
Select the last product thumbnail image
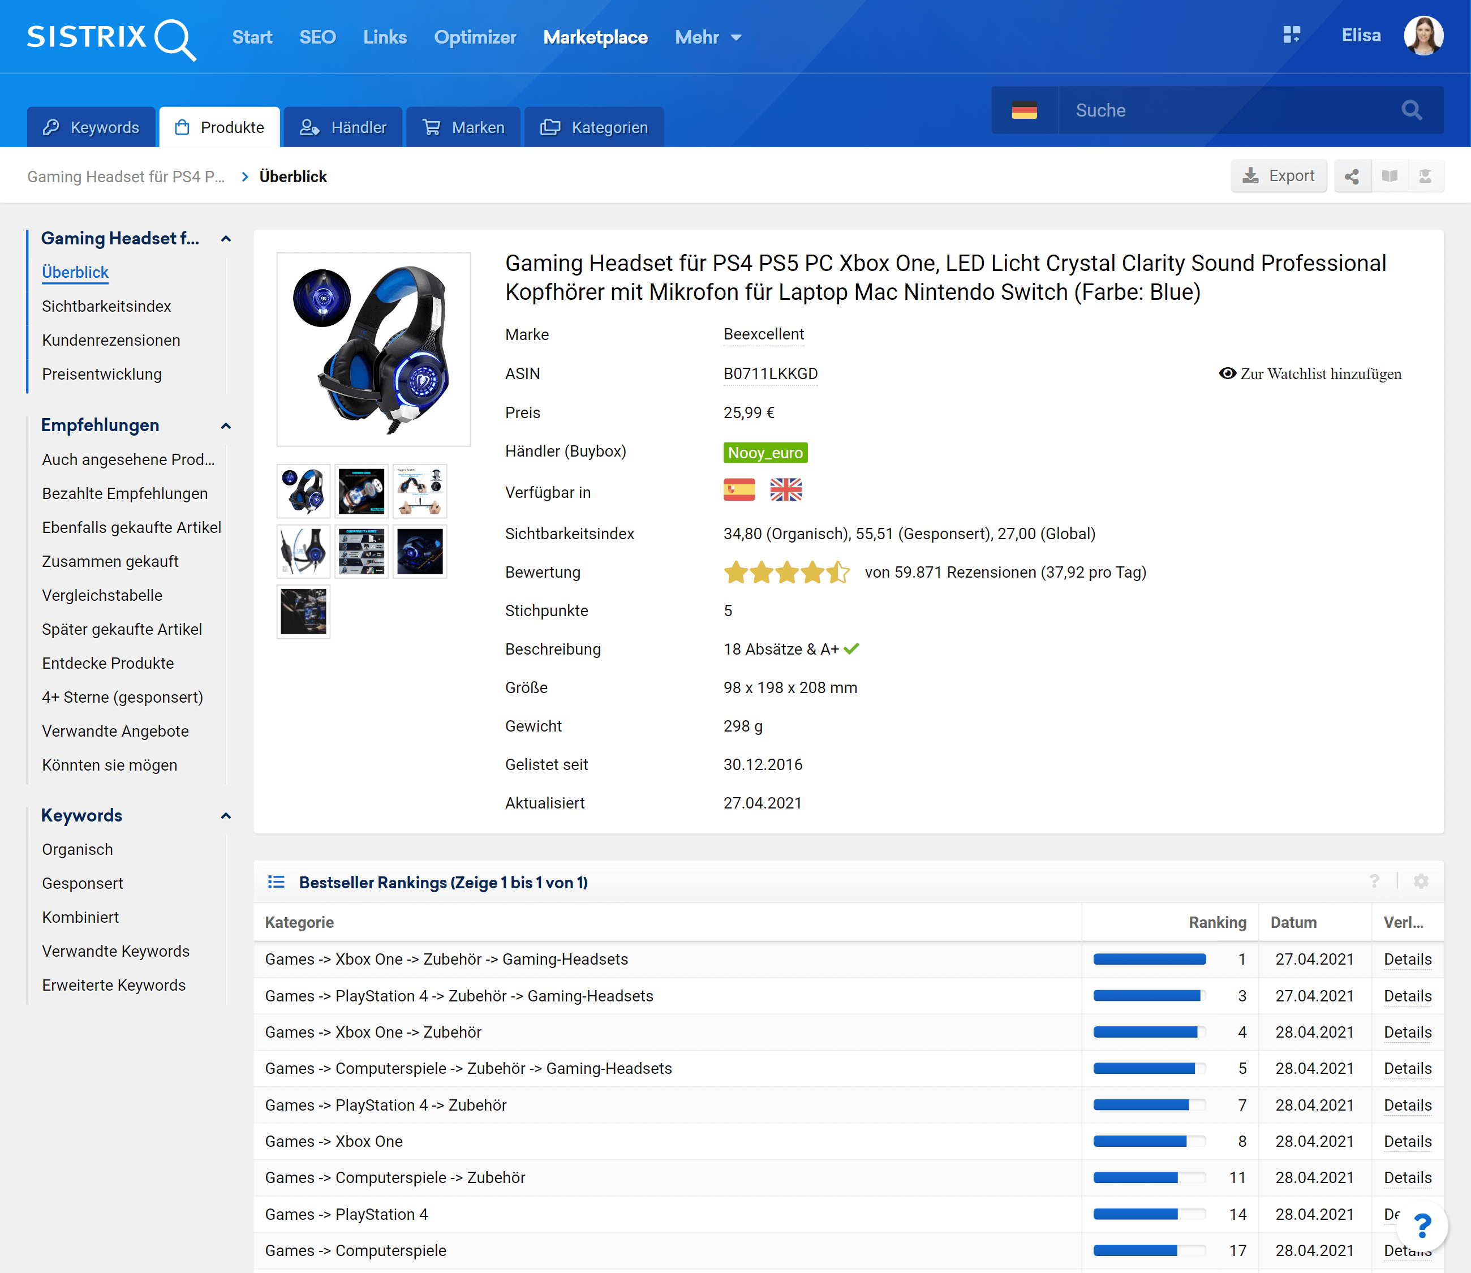coord(303,612)
